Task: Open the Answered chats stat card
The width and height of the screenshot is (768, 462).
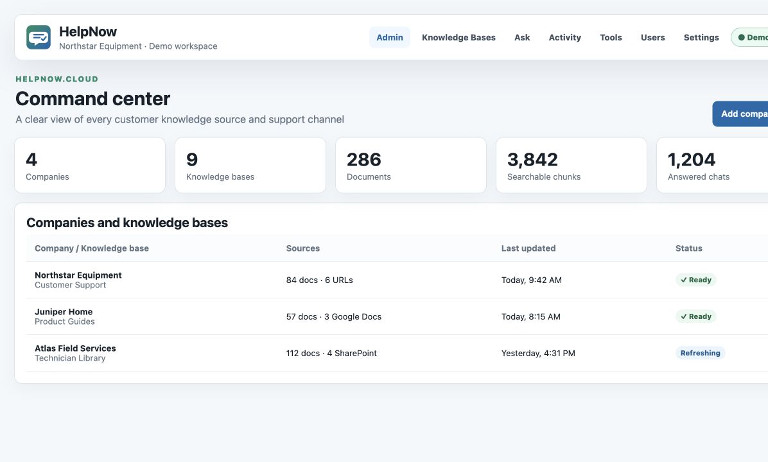Action: click(713, 165)
